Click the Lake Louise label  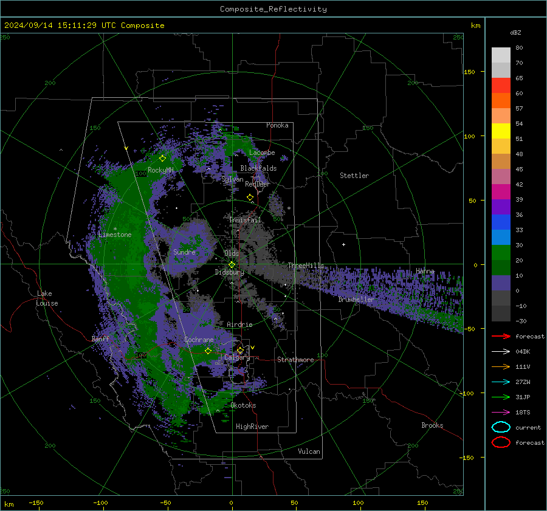pos(47,298)
